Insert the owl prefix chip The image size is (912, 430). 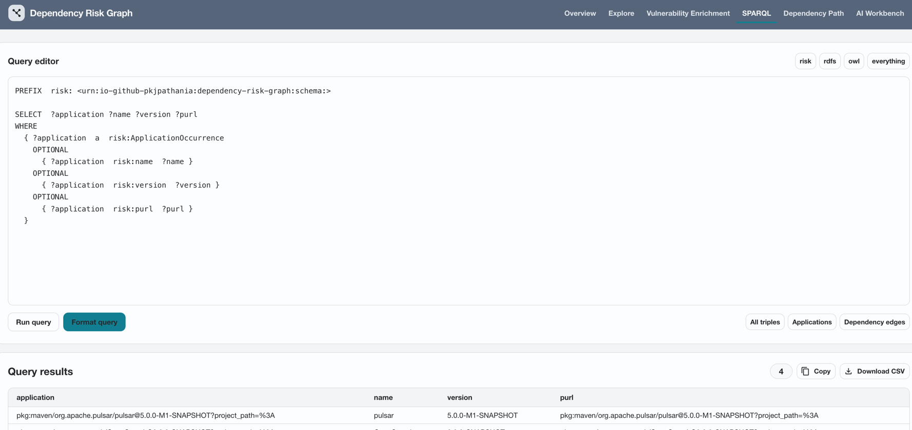point(854,61)
